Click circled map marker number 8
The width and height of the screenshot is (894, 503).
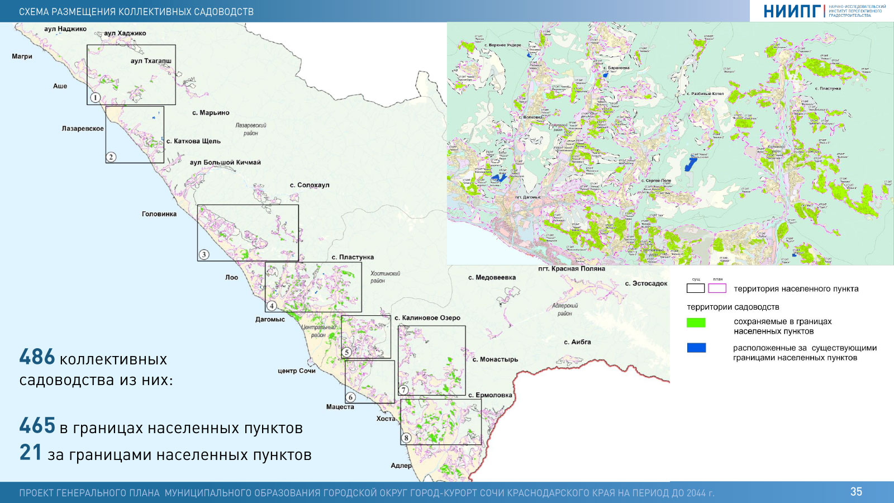[x=407, y=438]
